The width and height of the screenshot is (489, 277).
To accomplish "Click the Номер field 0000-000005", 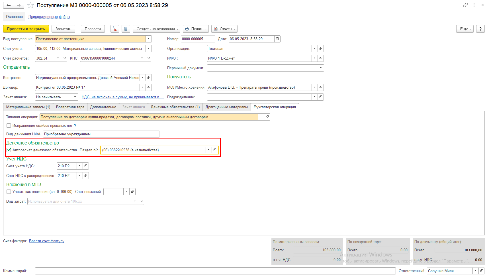I will point(198,39).
